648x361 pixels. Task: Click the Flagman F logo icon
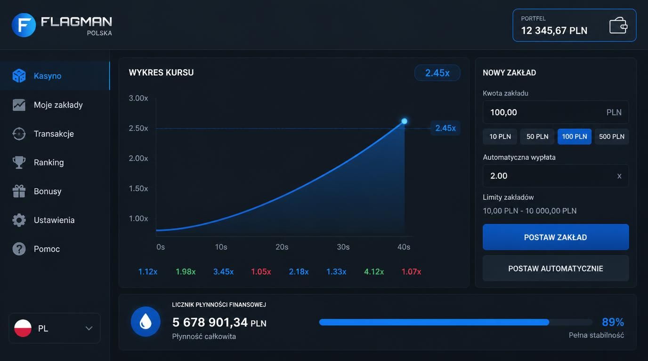[24, 25]
